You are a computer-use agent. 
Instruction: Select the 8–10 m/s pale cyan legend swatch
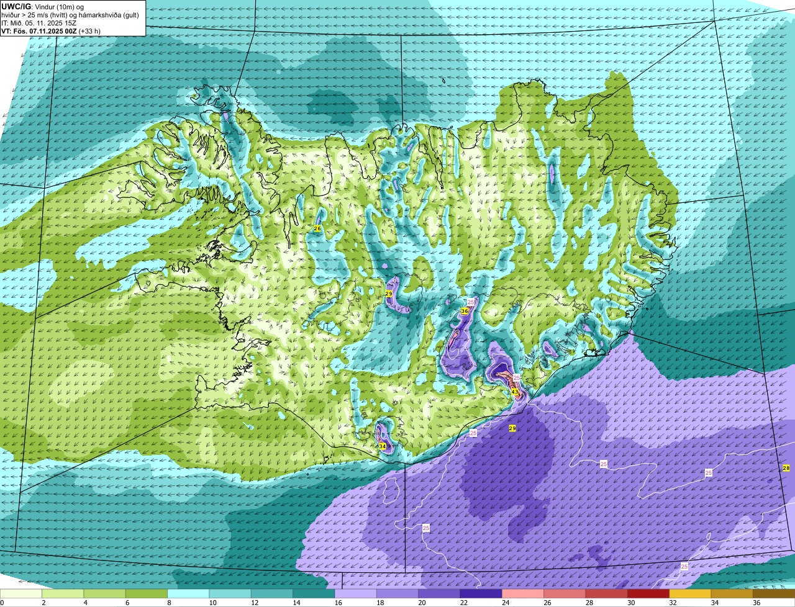(x=188, y=593)
